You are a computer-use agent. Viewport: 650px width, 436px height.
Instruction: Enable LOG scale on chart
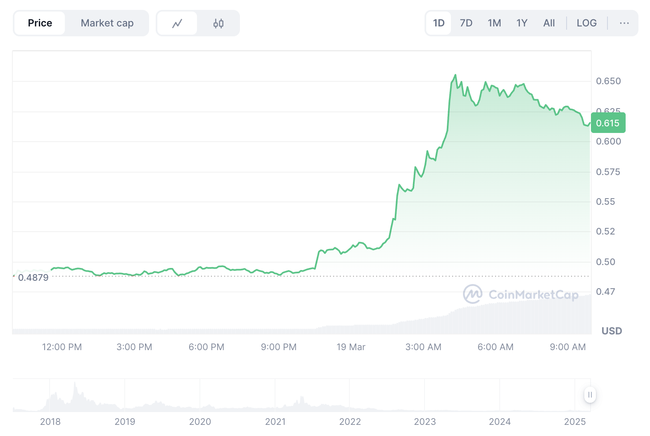pyautogui.click(x=586, y=23)
